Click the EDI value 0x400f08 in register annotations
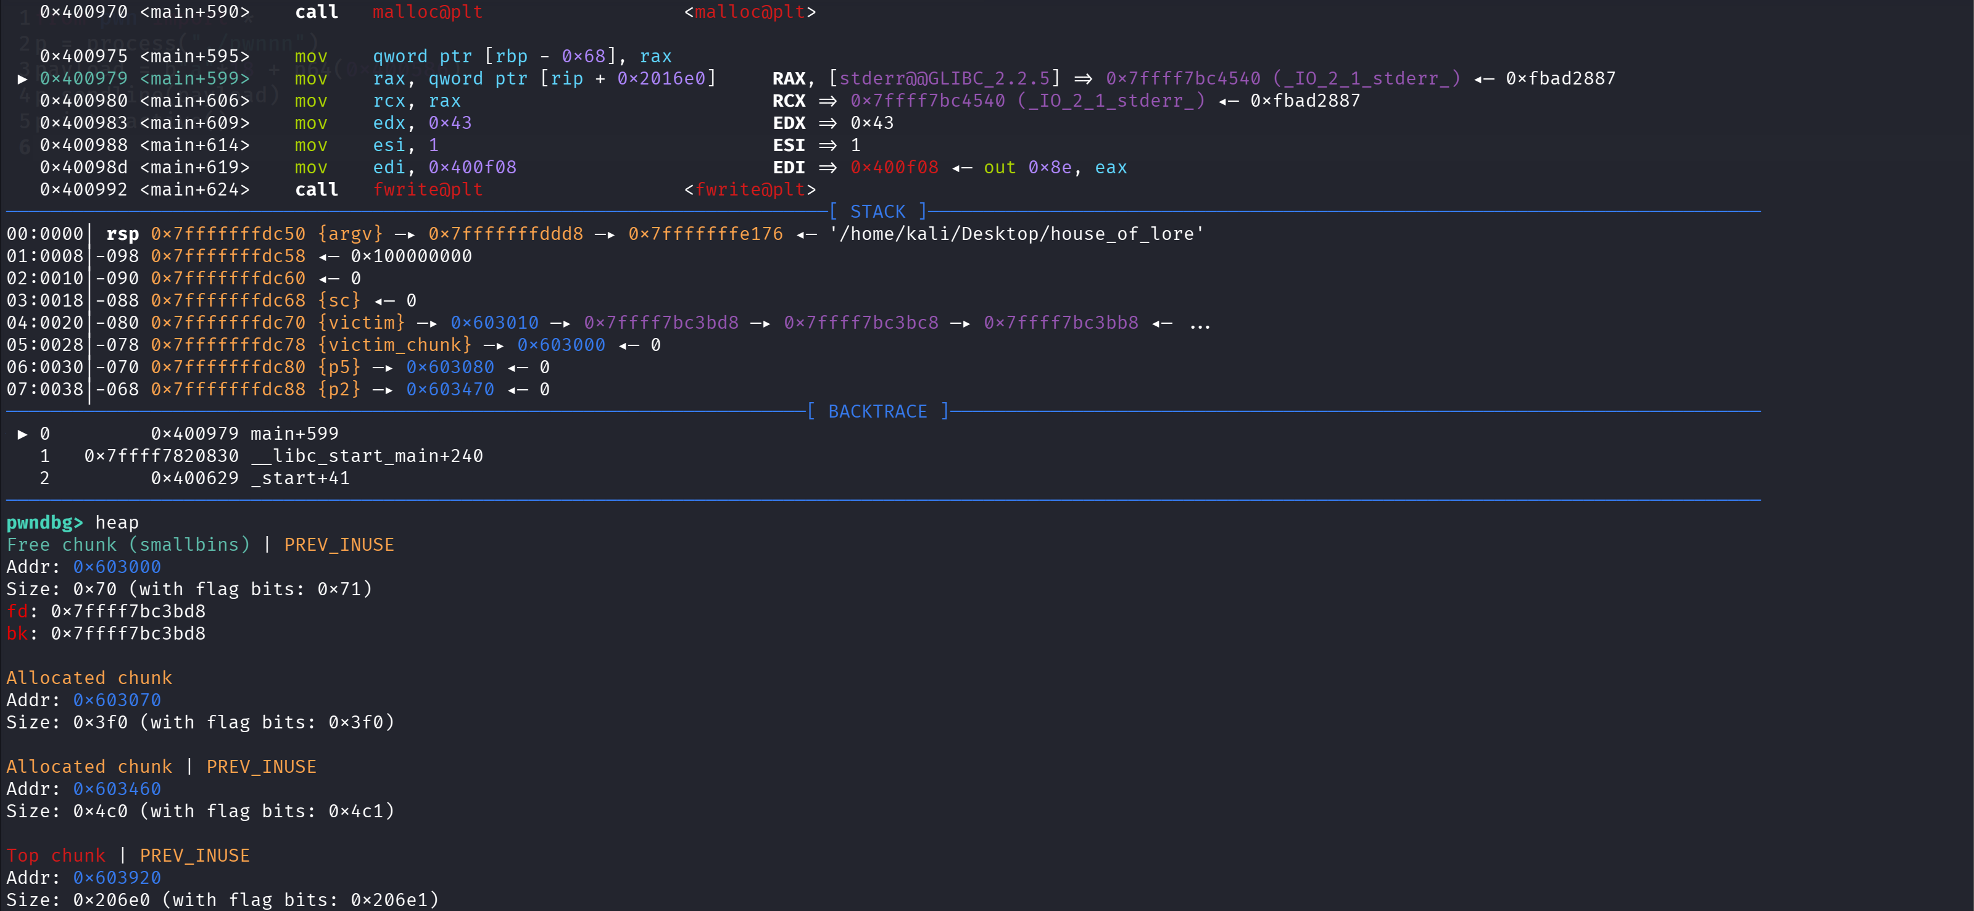Viewport: 1974px width, 911px height. [x=894, y=167]
